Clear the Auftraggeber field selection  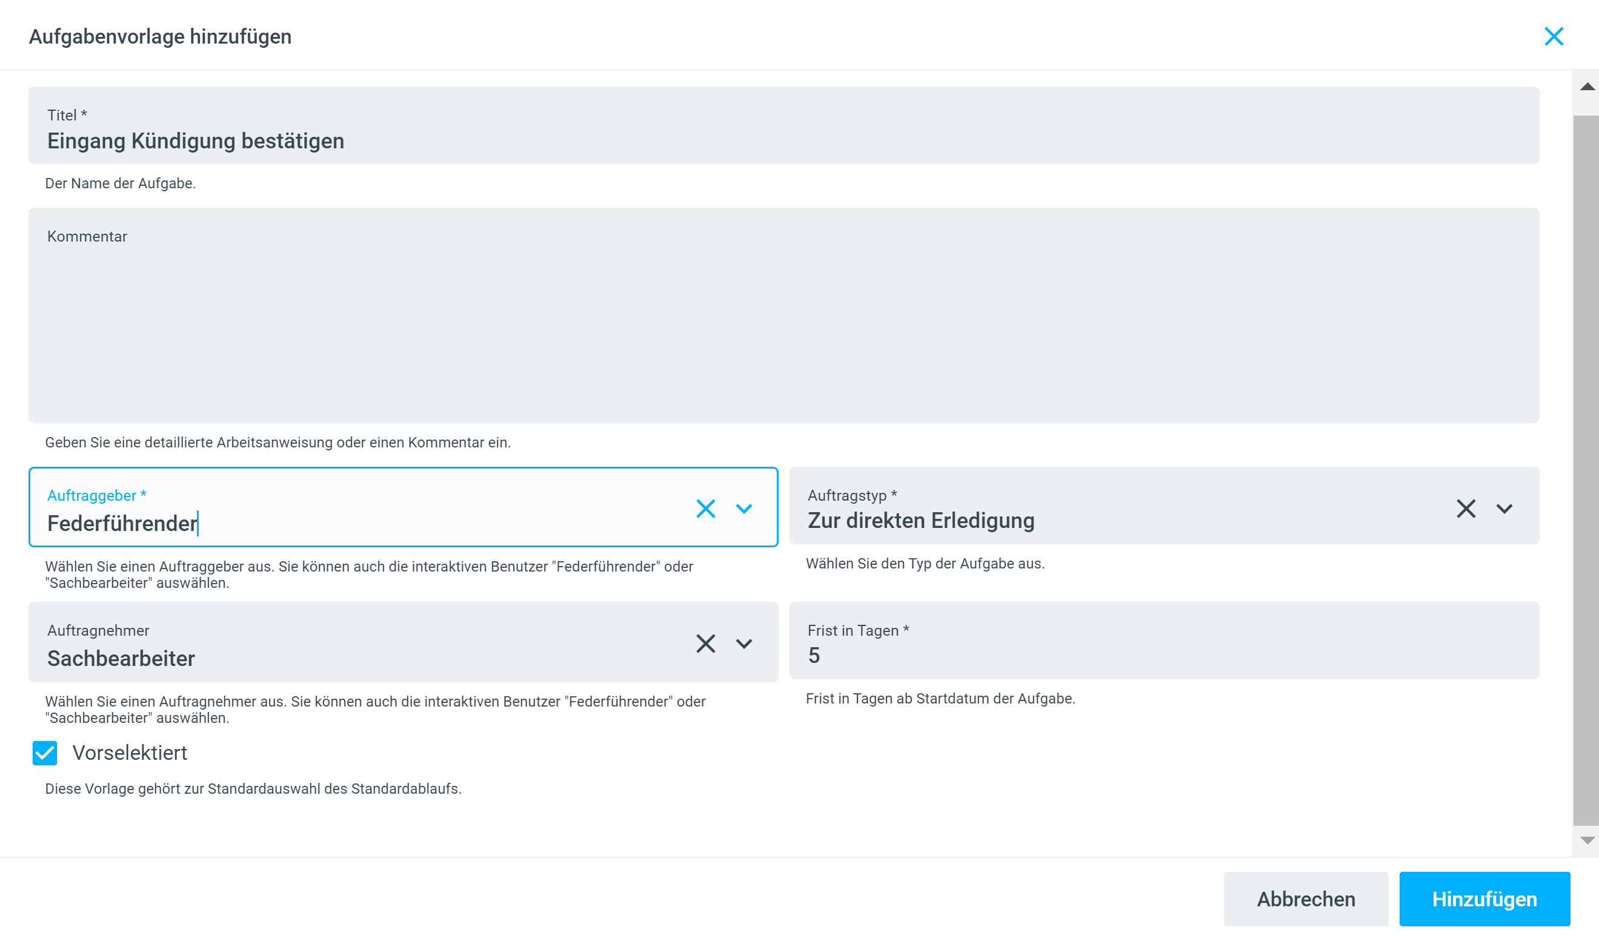(706, 509)
